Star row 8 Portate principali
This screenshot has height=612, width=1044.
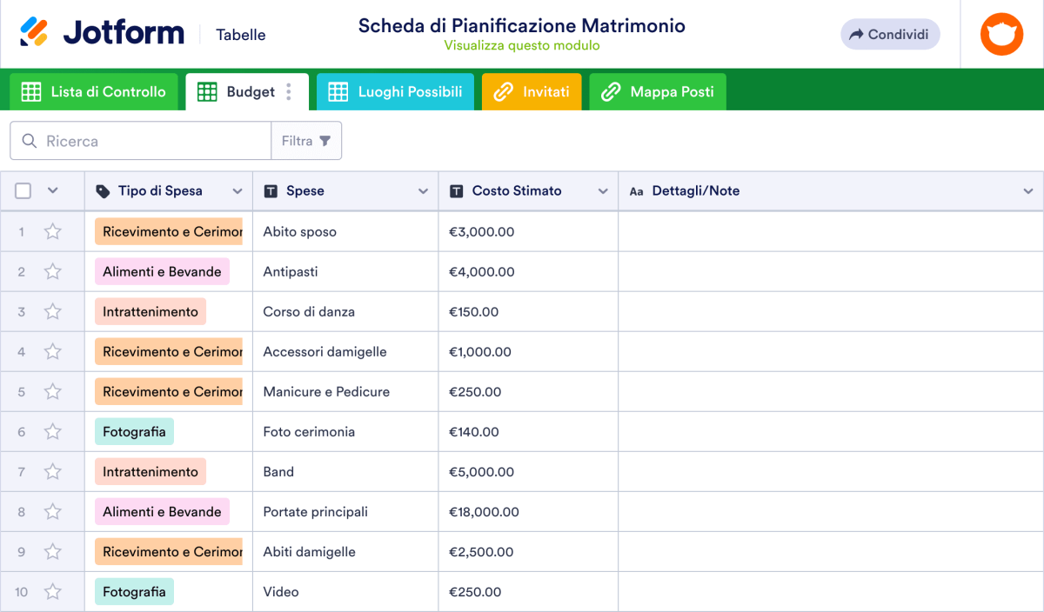coord(53,511)
